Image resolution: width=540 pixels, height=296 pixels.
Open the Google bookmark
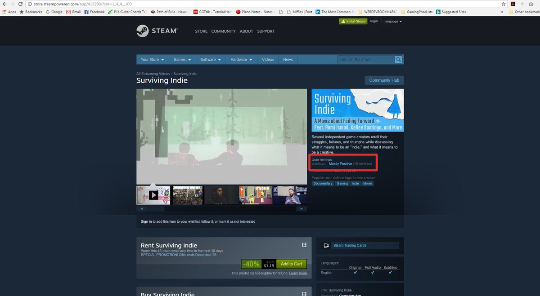pos(54,12)
